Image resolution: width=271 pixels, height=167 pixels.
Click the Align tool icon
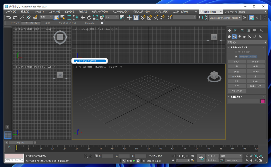(x=206, y=17)
